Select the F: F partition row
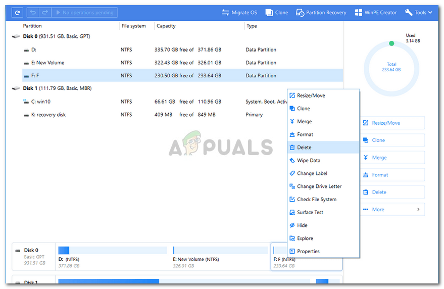This screenshot has height=289, width=444. 183,76
